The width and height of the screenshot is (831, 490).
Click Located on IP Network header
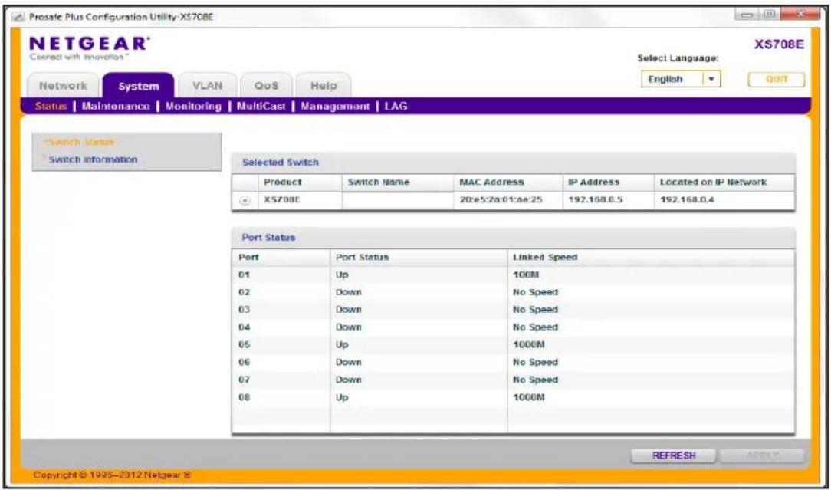point(713,183)
